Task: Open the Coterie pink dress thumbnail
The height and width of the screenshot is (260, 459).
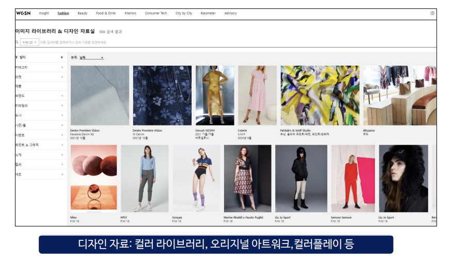Action: point(257,96)
